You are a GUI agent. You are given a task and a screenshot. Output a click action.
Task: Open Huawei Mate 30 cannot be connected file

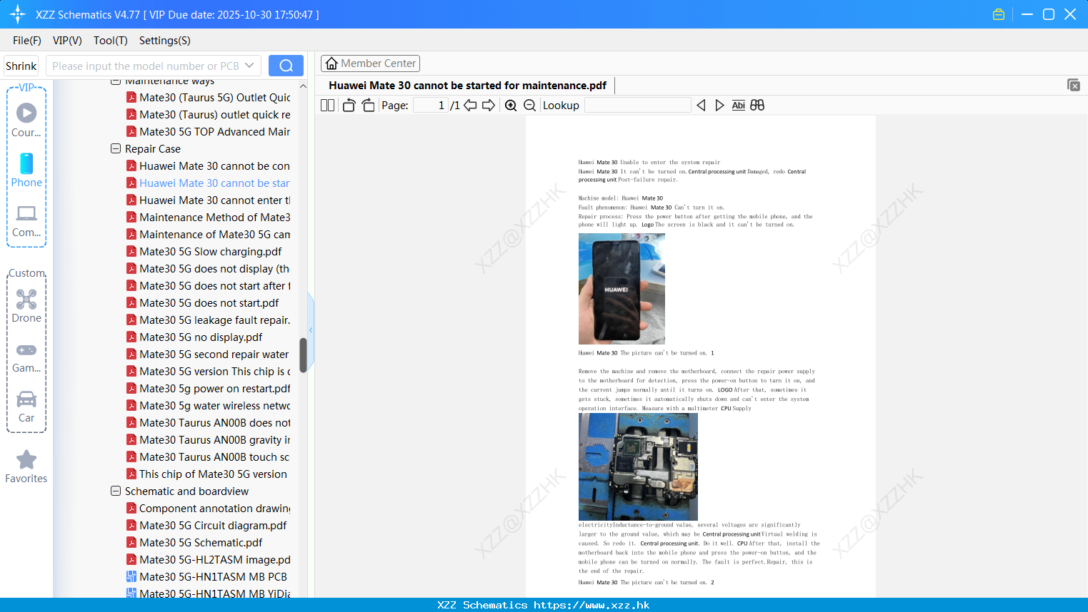coord(209,166)
